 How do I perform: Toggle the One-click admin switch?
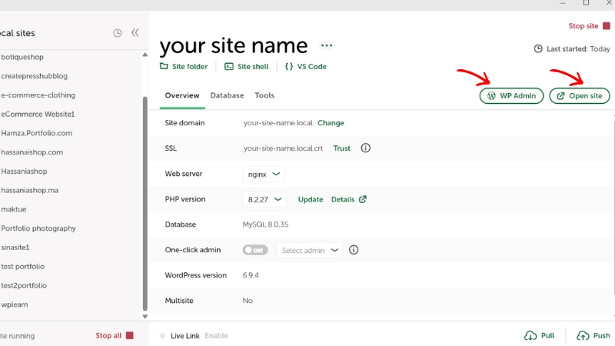[x=255, y=250]
